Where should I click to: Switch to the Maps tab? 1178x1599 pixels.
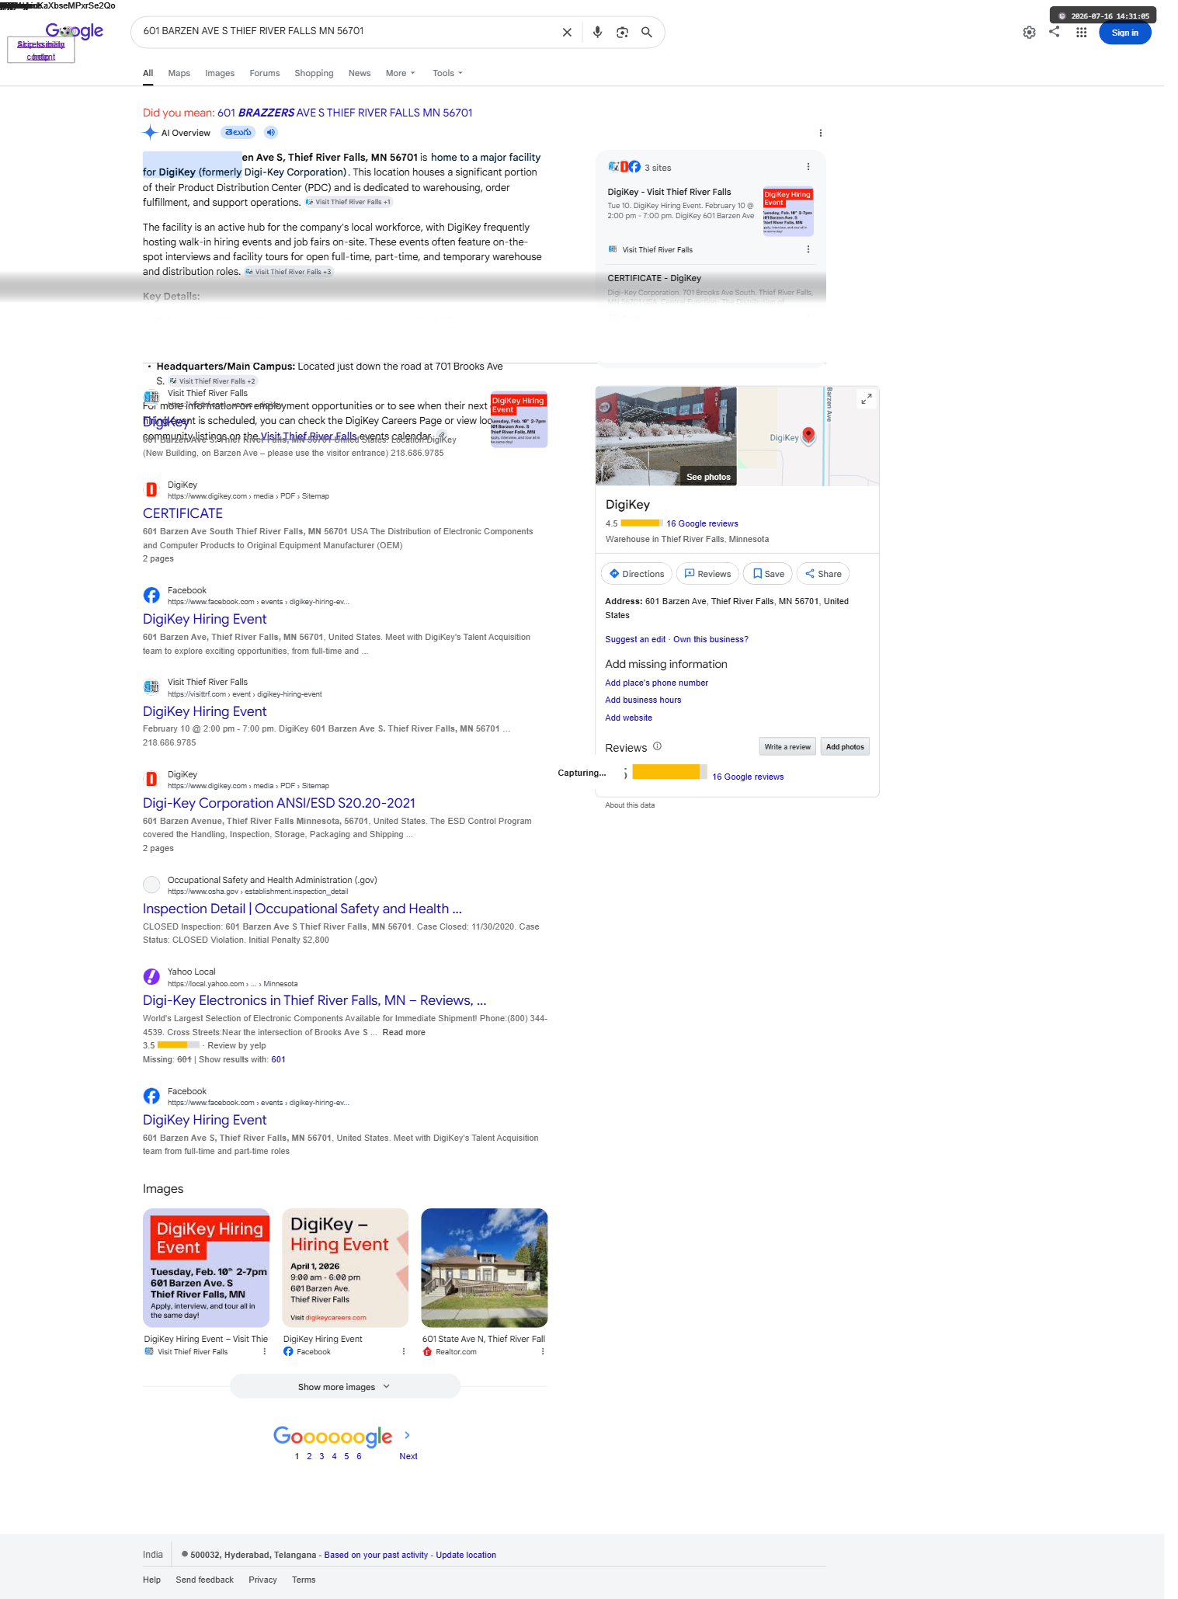pyautogui.click(x=179, y=73)
